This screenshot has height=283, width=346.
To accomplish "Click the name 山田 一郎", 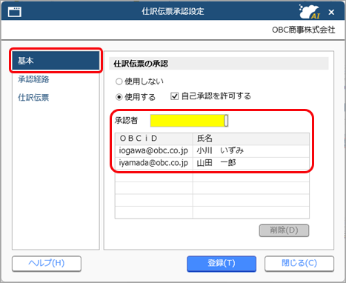I will point(216,163).
